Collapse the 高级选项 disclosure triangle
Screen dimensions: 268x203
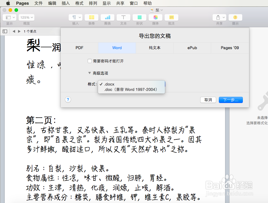point(89,73)
